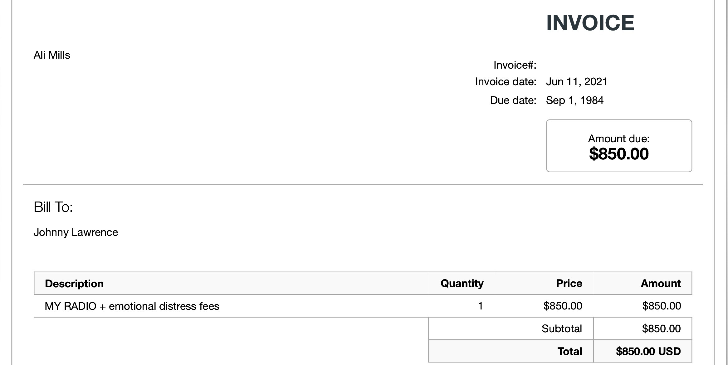
Task: Select the MY RADIO line item description
Action: (132, 306)
